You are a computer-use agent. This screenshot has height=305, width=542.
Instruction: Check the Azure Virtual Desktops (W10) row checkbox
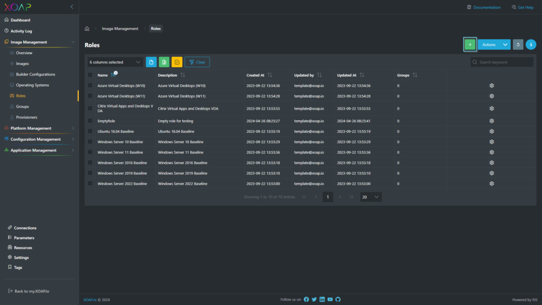pos(90,85)
